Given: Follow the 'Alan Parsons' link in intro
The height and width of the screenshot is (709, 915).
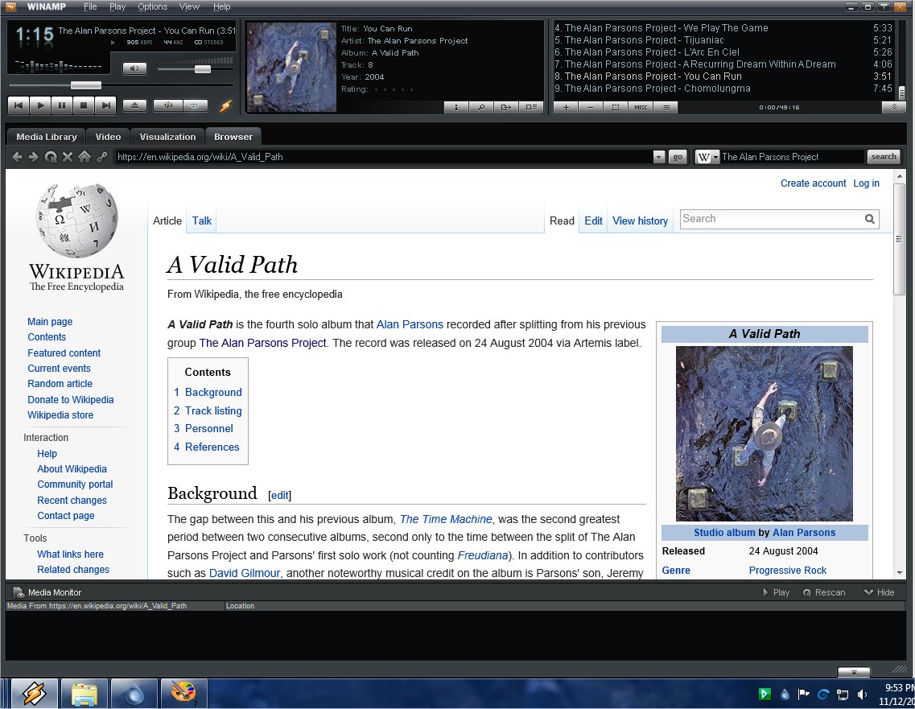Looking at the screenshot, I should pos(410,324).
